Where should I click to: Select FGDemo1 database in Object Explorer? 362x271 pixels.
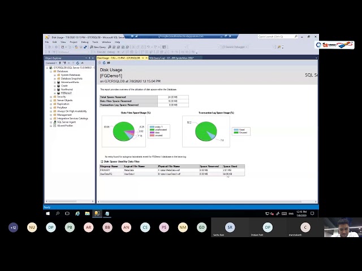pos(66,93)
